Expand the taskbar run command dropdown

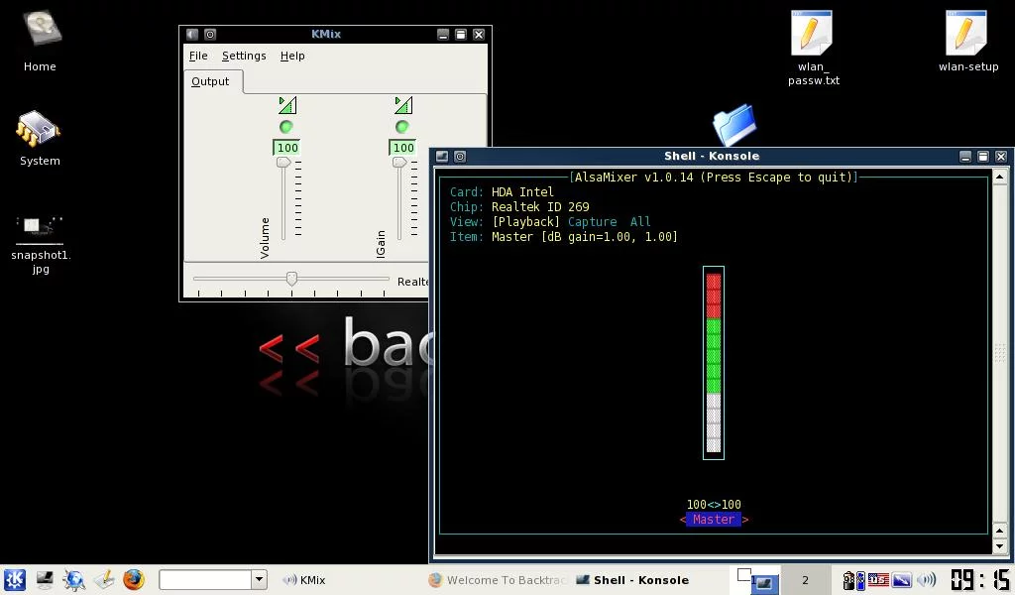click(x=259, y=579)
